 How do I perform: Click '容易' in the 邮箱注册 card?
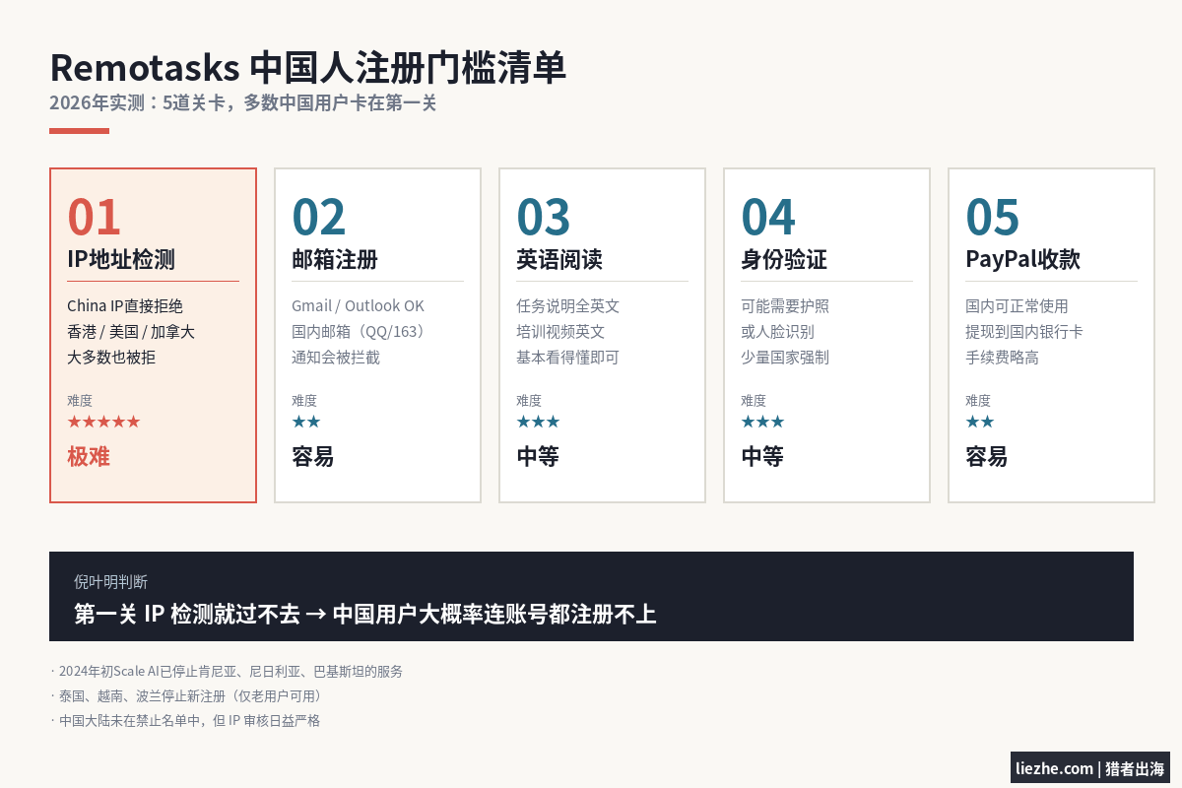[x=313, y=457]
